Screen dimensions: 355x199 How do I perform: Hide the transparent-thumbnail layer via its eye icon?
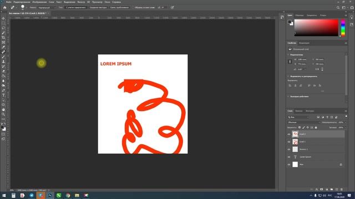[289, 149]
